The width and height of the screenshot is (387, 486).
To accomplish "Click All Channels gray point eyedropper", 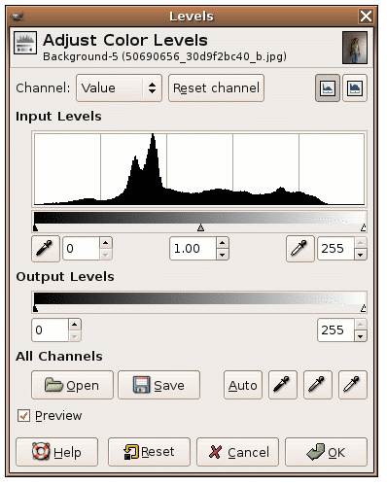I will [x=318, y=385].
